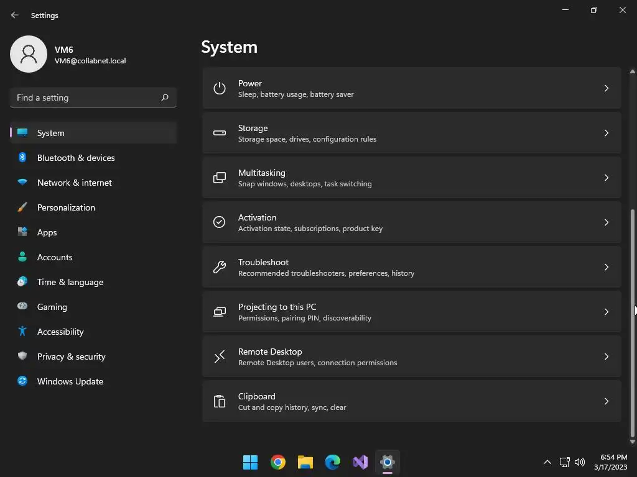This screenshot has width=637, height=477.
Task: Click the scrollbar down arrow
Action: [x=632, y=442]
